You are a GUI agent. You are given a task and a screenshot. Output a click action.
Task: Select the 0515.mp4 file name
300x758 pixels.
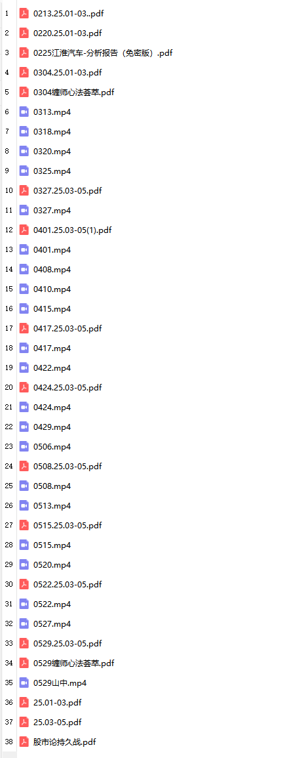coord(52,545)
